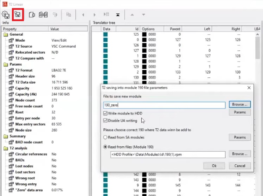Choose Read from files (Module 190) option
The width and height of the screenshot is (263, 196).
click(105, 147)
